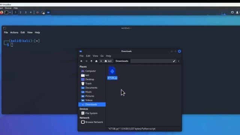
Task: Open the terminal launcher dropdown arrow in panel
Action: coord(10,12)
